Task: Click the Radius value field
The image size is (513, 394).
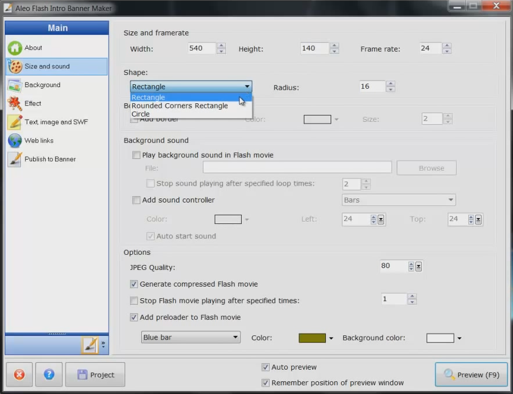Action: pos(372,86)
